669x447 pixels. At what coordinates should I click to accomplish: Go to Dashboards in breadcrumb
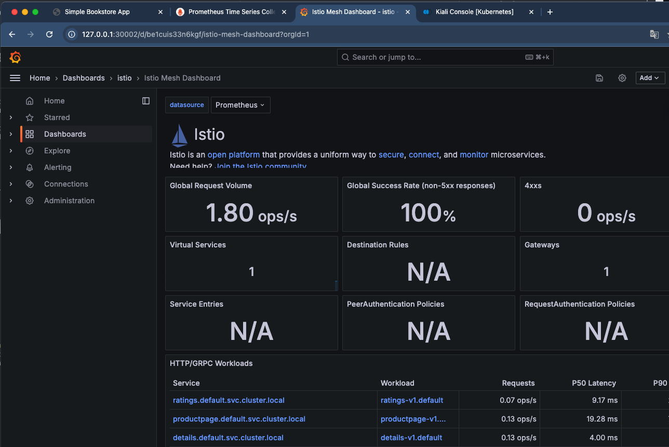84,78
